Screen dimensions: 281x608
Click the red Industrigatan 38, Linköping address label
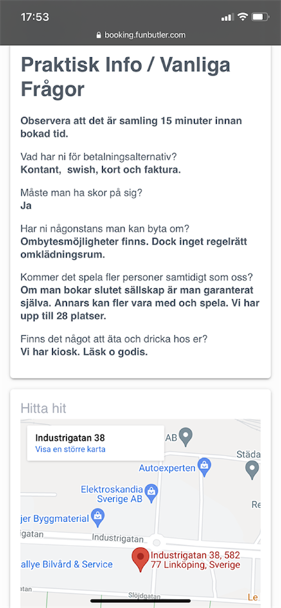[195, 560]
